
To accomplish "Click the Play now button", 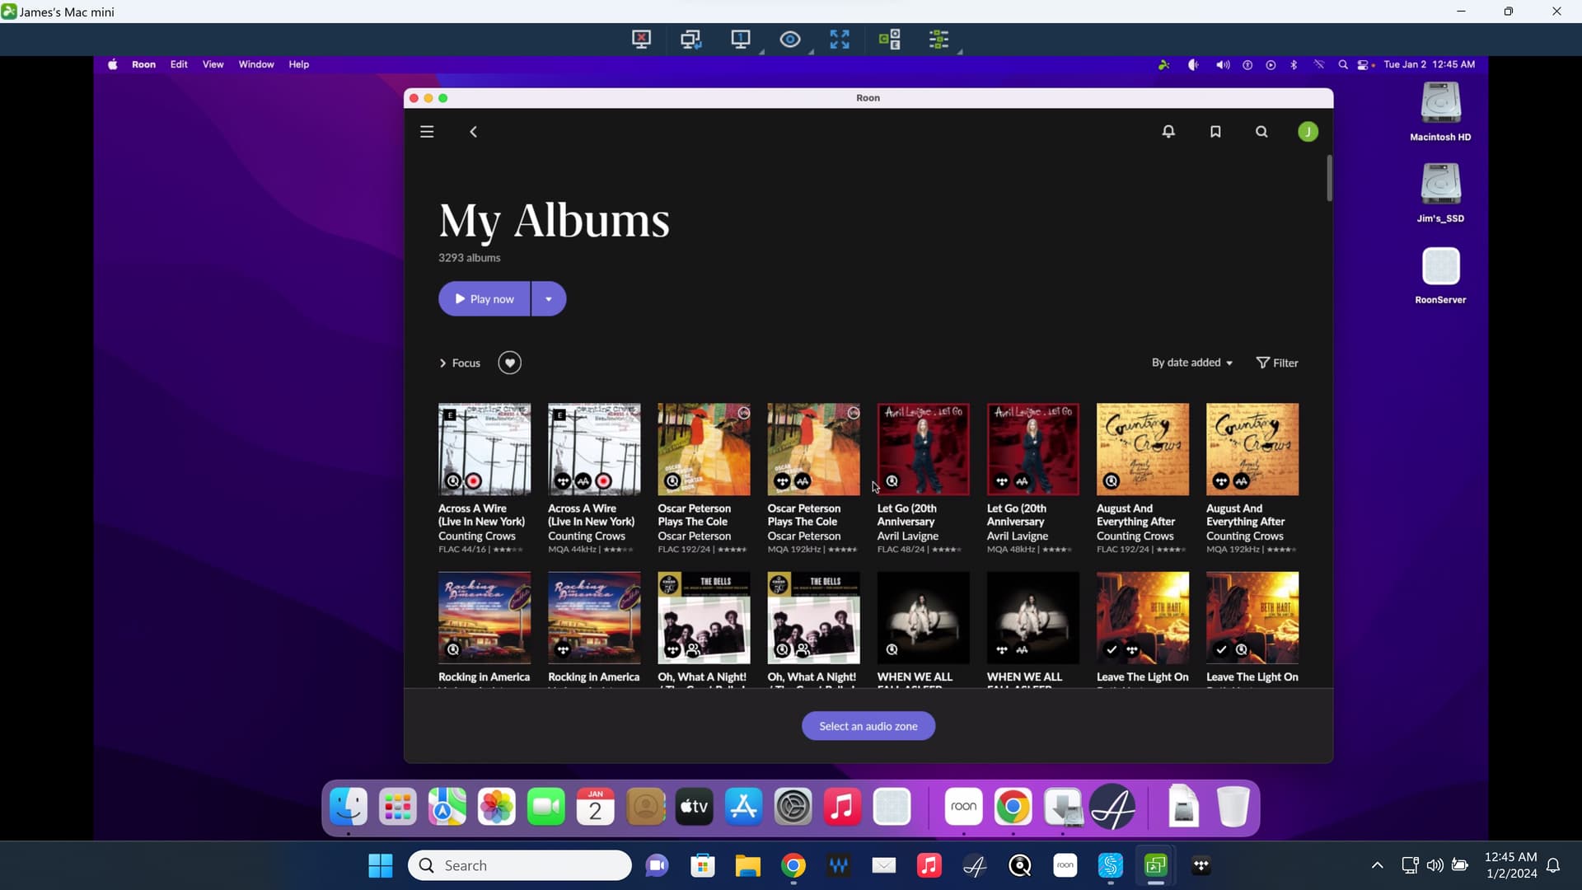I will tap(484, 299).
